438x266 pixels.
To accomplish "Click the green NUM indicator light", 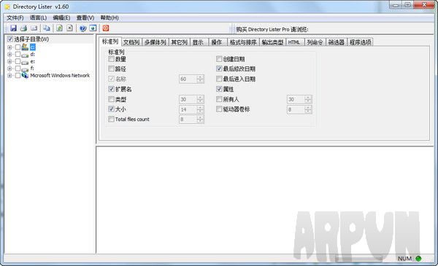I will point(418,259).
